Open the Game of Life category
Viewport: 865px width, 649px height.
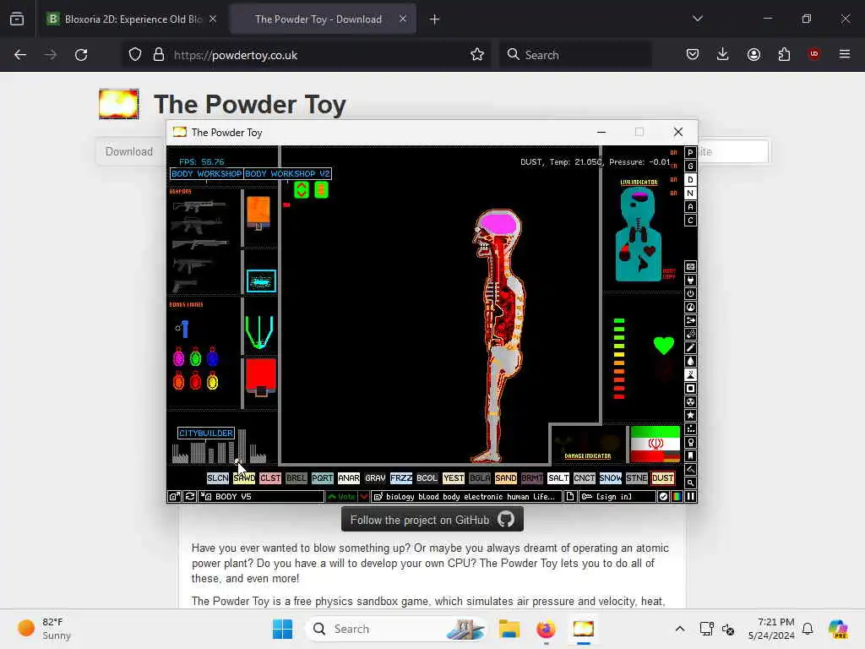coord(690,428)
